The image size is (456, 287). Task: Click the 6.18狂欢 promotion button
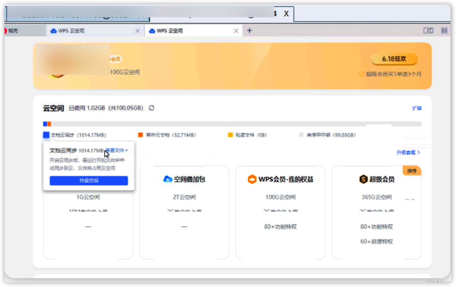[394, 59]
